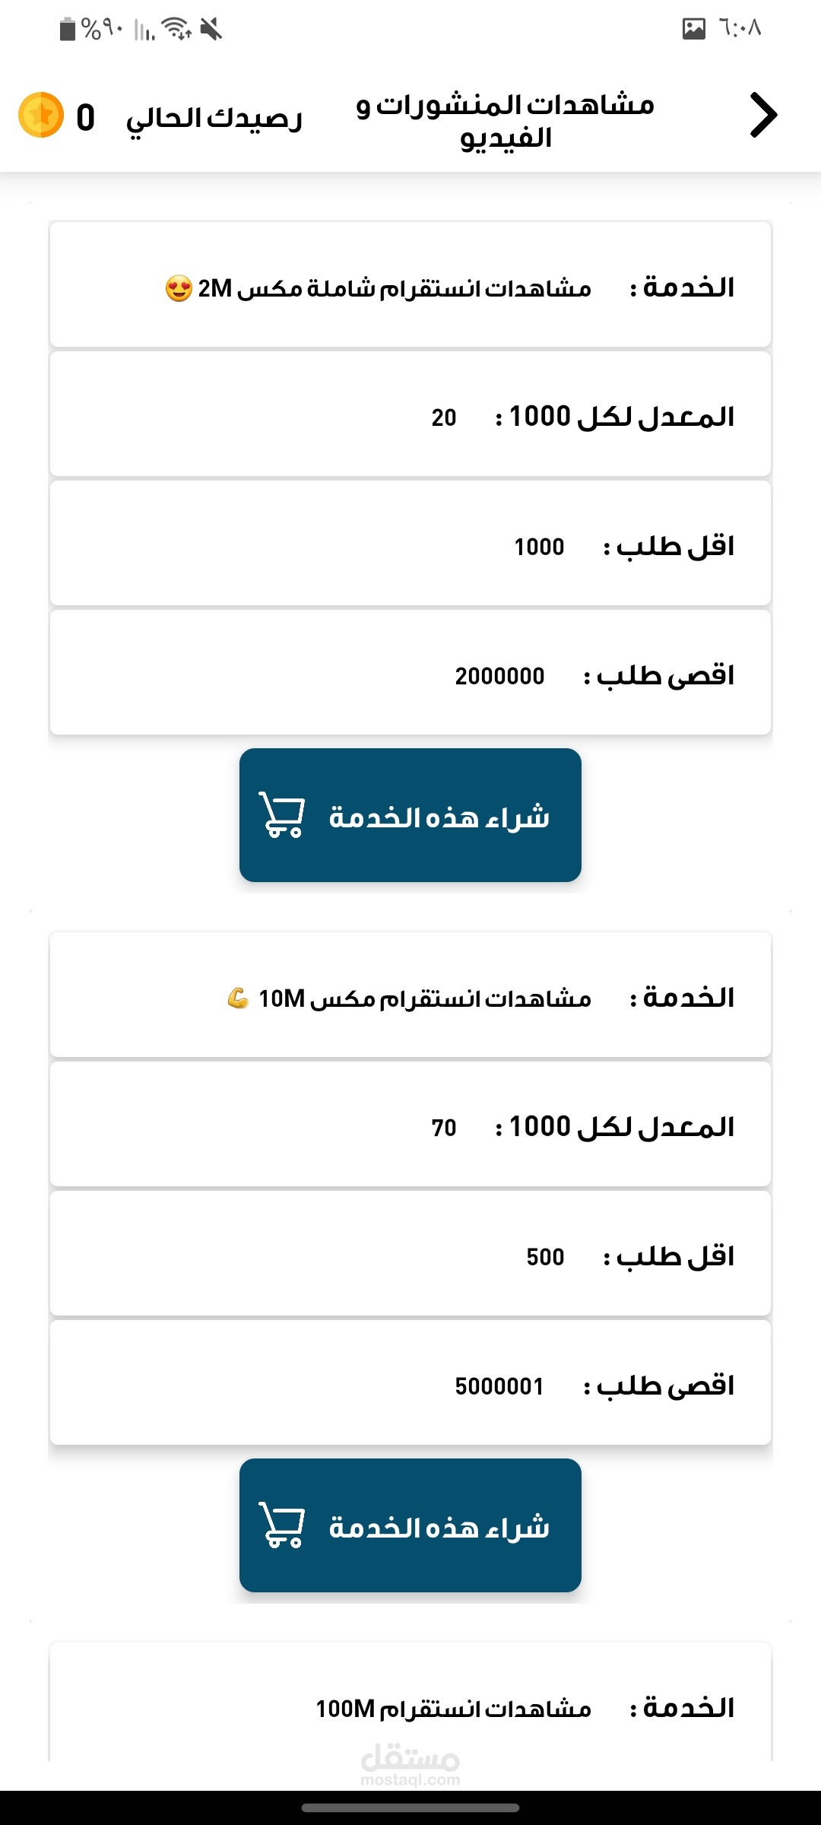Open the 100M Instagram views service row

point(410,1707)
